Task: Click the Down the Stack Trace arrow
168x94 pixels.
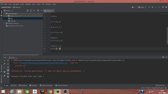Action: pos(8,64)
